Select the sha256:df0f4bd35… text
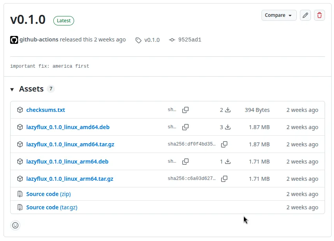The height and width of the screenshot is (241, 334). (192, 144)
